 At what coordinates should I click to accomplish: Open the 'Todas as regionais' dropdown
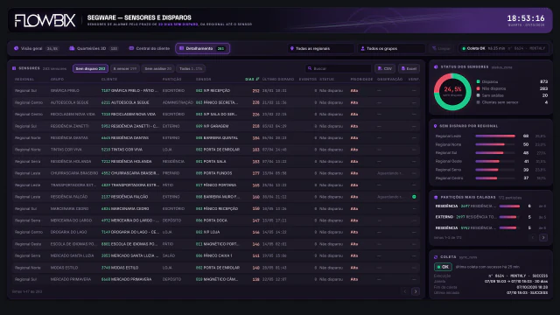click(320, 49)
